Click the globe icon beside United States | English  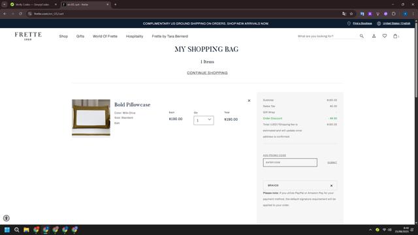pyautogui.click(x=379, y=23)
